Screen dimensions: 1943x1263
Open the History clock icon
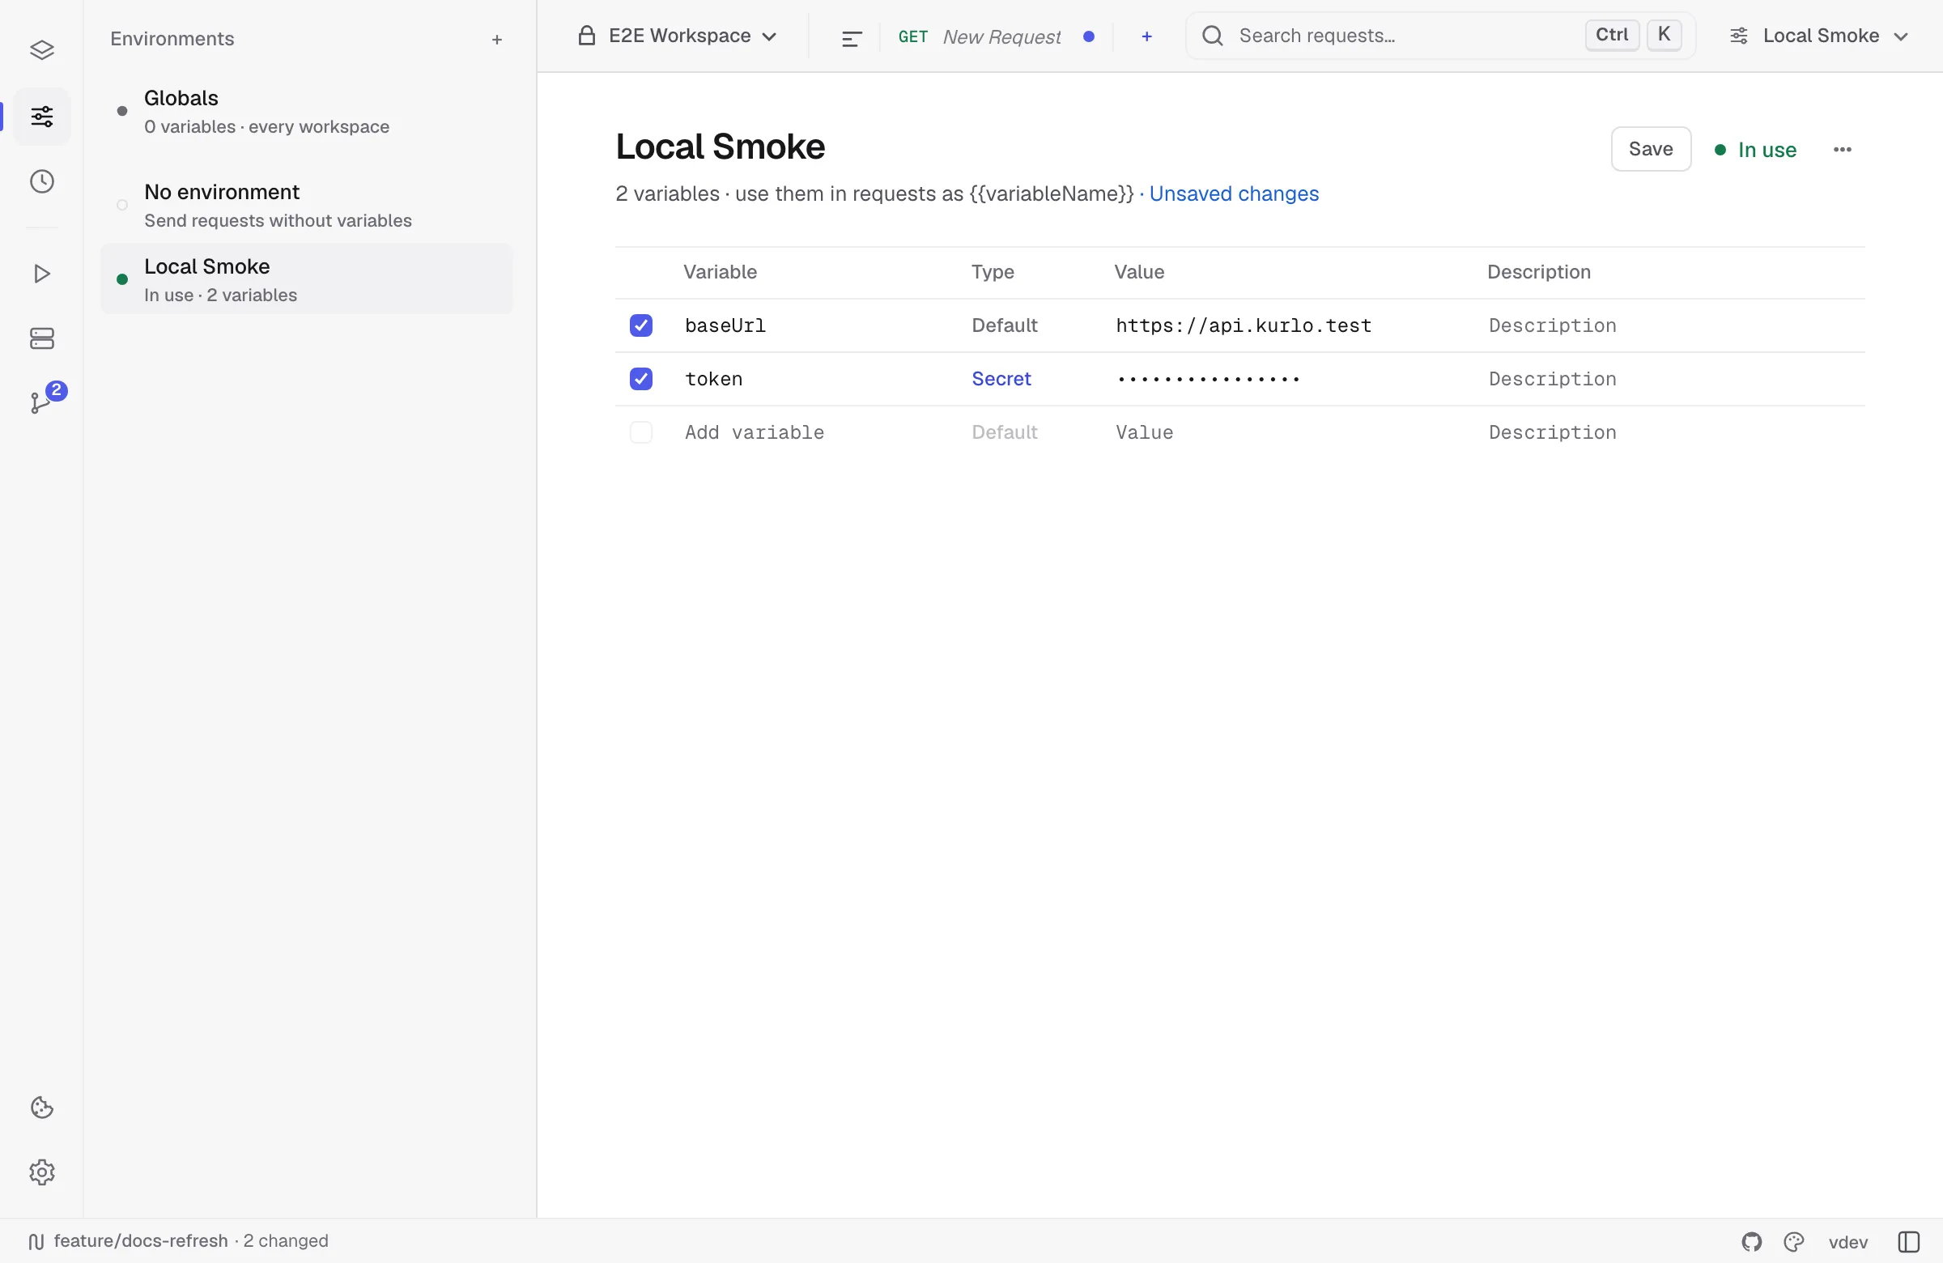pyautogui.click(x=41, y=181)
